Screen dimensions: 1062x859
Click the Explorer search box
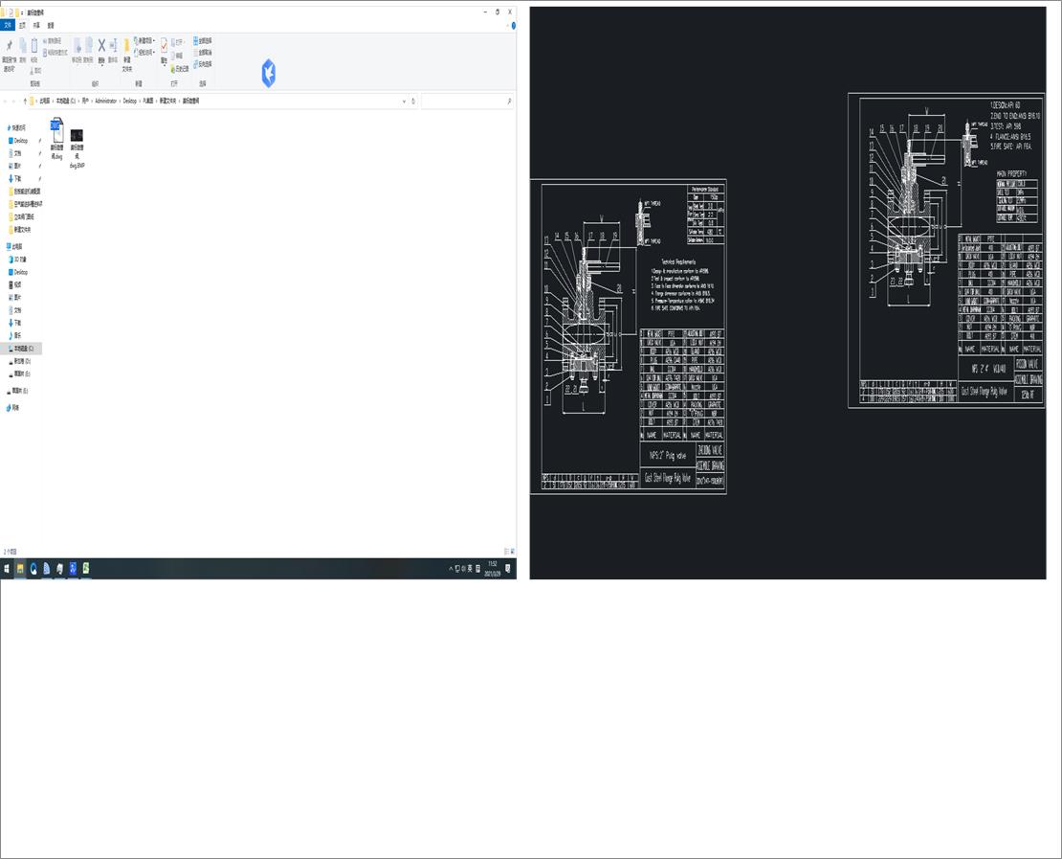(467, 101)
